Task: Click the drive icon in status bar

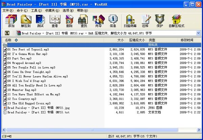Action: (4, 136)
